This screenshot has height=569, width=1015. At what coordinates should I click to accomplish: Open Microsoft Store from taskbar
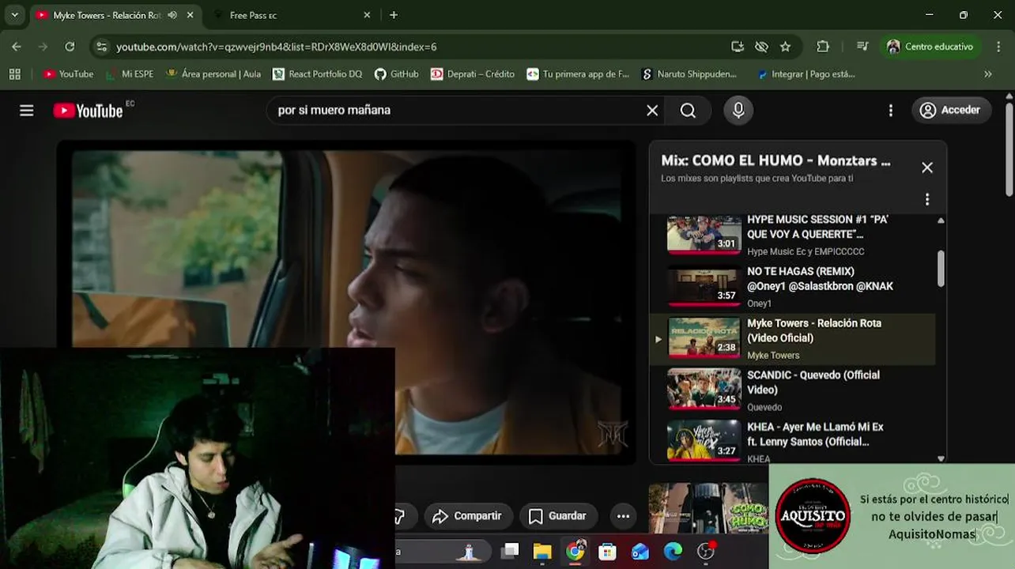coord(607,551)
